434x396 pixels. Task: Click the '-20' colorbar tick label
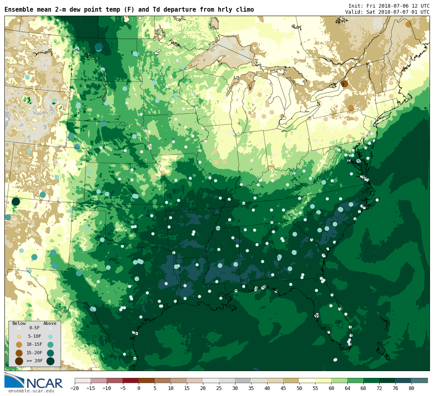pyautogui.click(x=75, y=388)
